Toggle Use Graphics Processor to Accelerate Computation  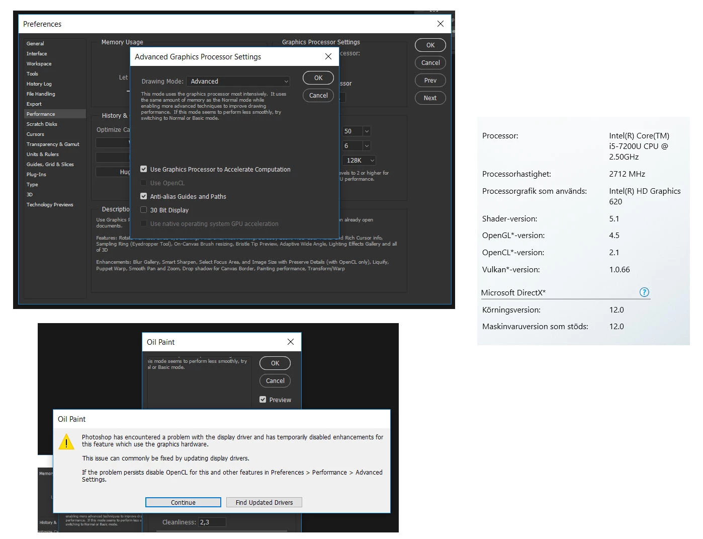144,169
